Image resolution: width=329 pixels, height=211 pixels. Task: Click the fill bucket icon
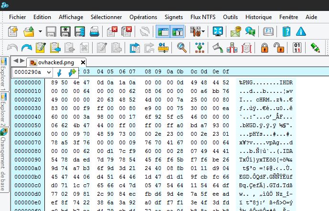[x=218, y=48]
